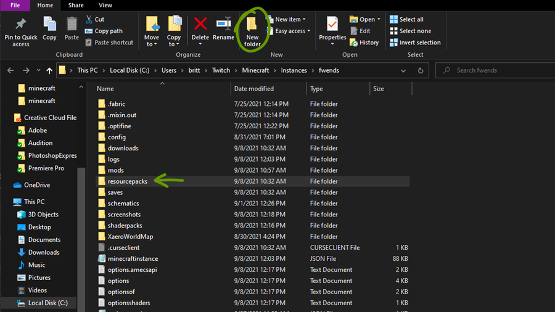
Task: Go forward with the forward arrow
Action: (x=26, y=70)
